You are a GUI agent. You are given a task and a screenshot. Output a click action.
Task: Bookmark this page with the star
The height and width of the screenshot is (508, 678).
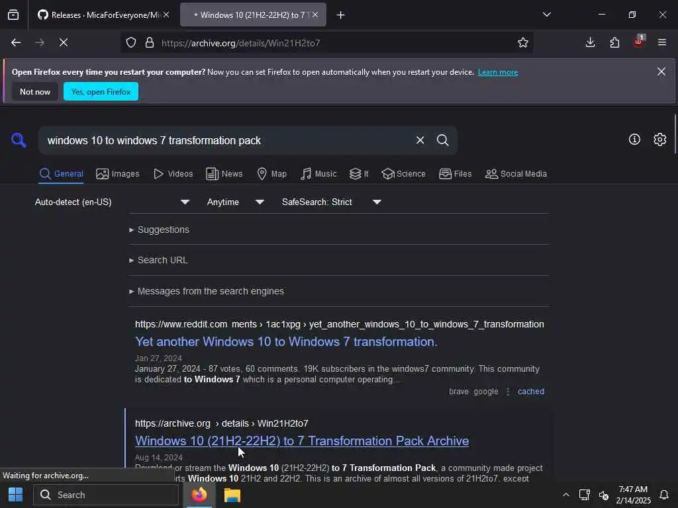523,42
